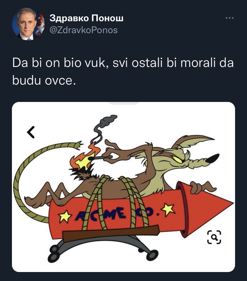The image size is (247, 281).
Task: Open the attached coyote cartoon image
Action: (123, 187)
